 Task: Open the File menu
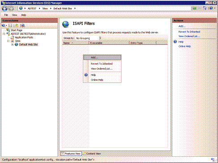click(x=6, y=15)
